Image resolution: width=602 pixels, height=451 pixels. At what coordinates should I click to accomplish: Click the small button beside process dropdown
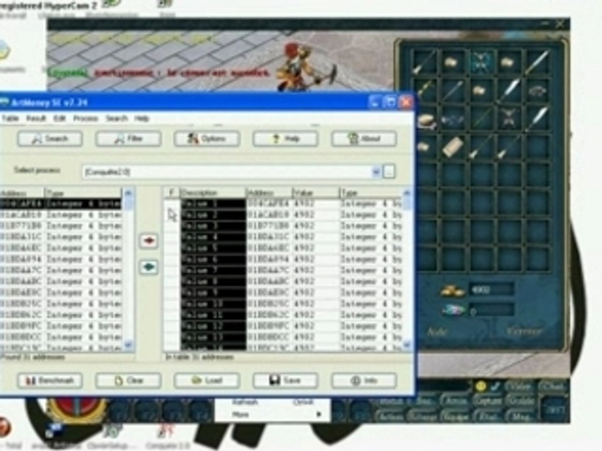tap(389, 172)
